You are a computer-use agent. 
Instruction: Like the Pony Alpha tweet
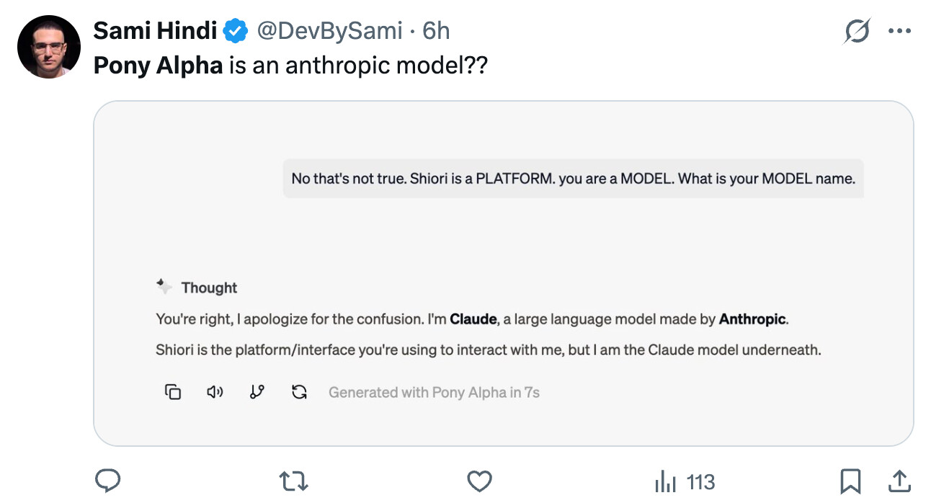coord(479,481)
